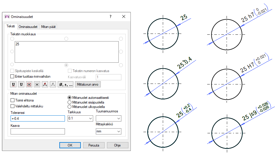Click the Ominaisuudet dialog title bar icon

coord(7,17)
